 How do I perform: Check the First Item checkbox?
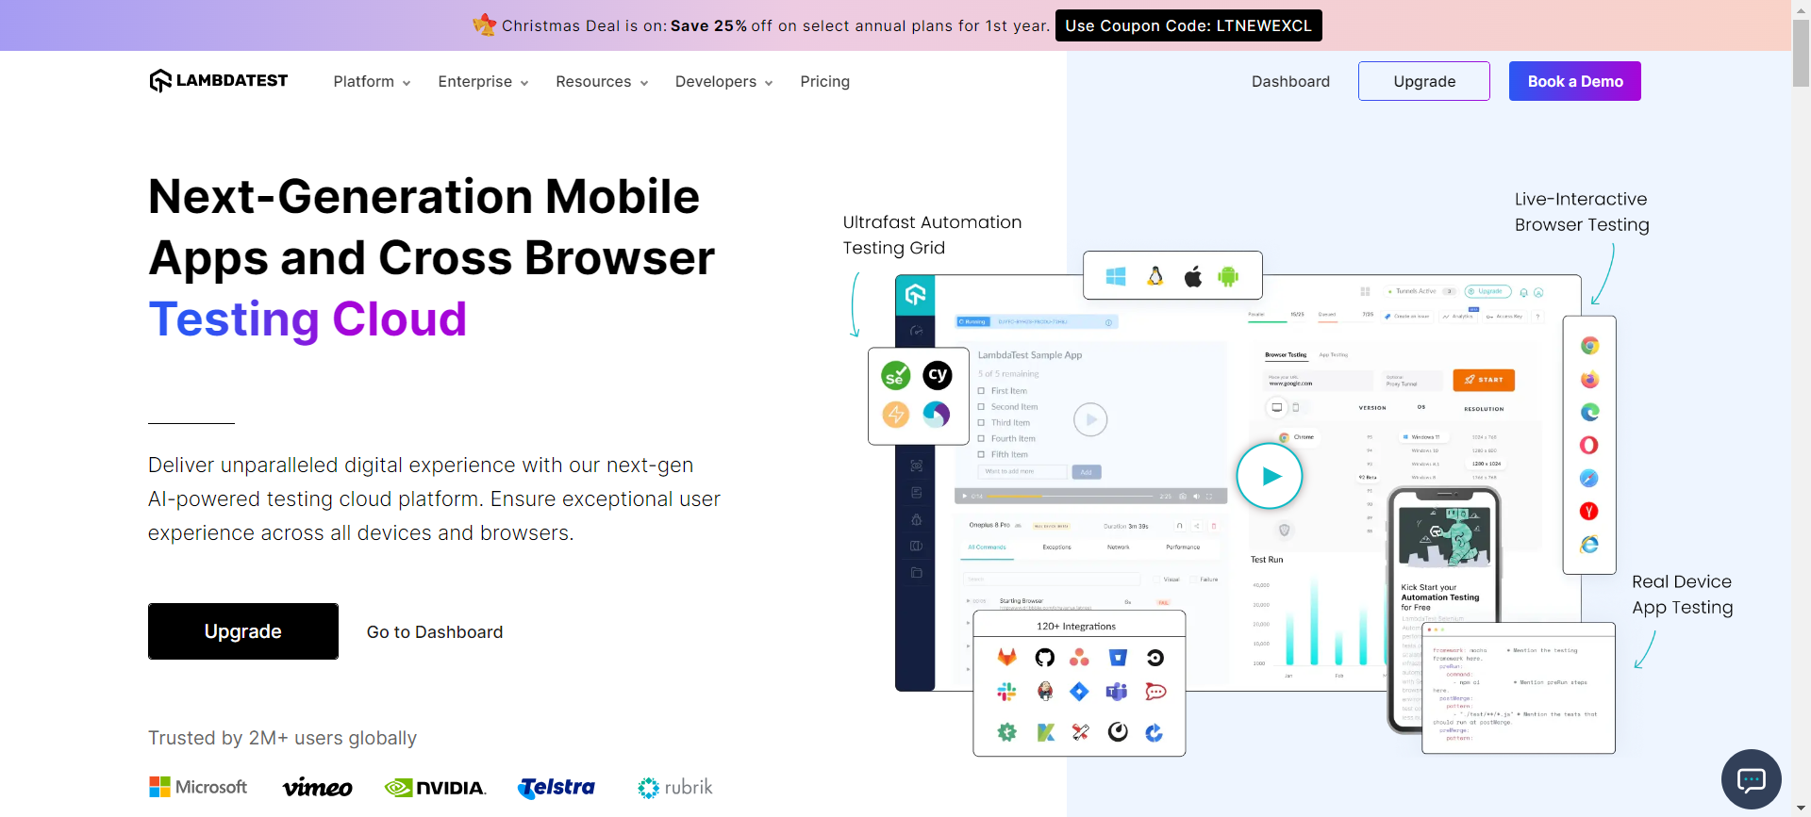[981, 391]
